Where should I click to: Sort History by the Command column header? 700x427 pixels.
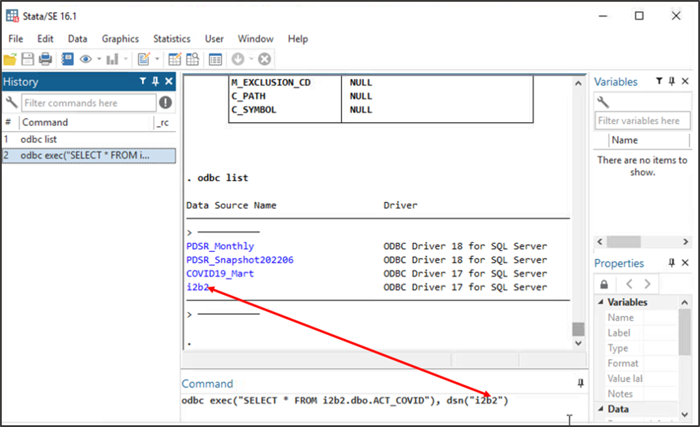tap(86, 122)
